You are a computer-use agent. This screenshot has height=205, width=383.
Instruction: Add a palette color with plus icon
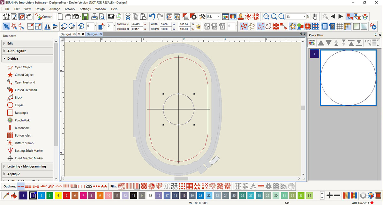pyautogui.click(x=330, y=195)
